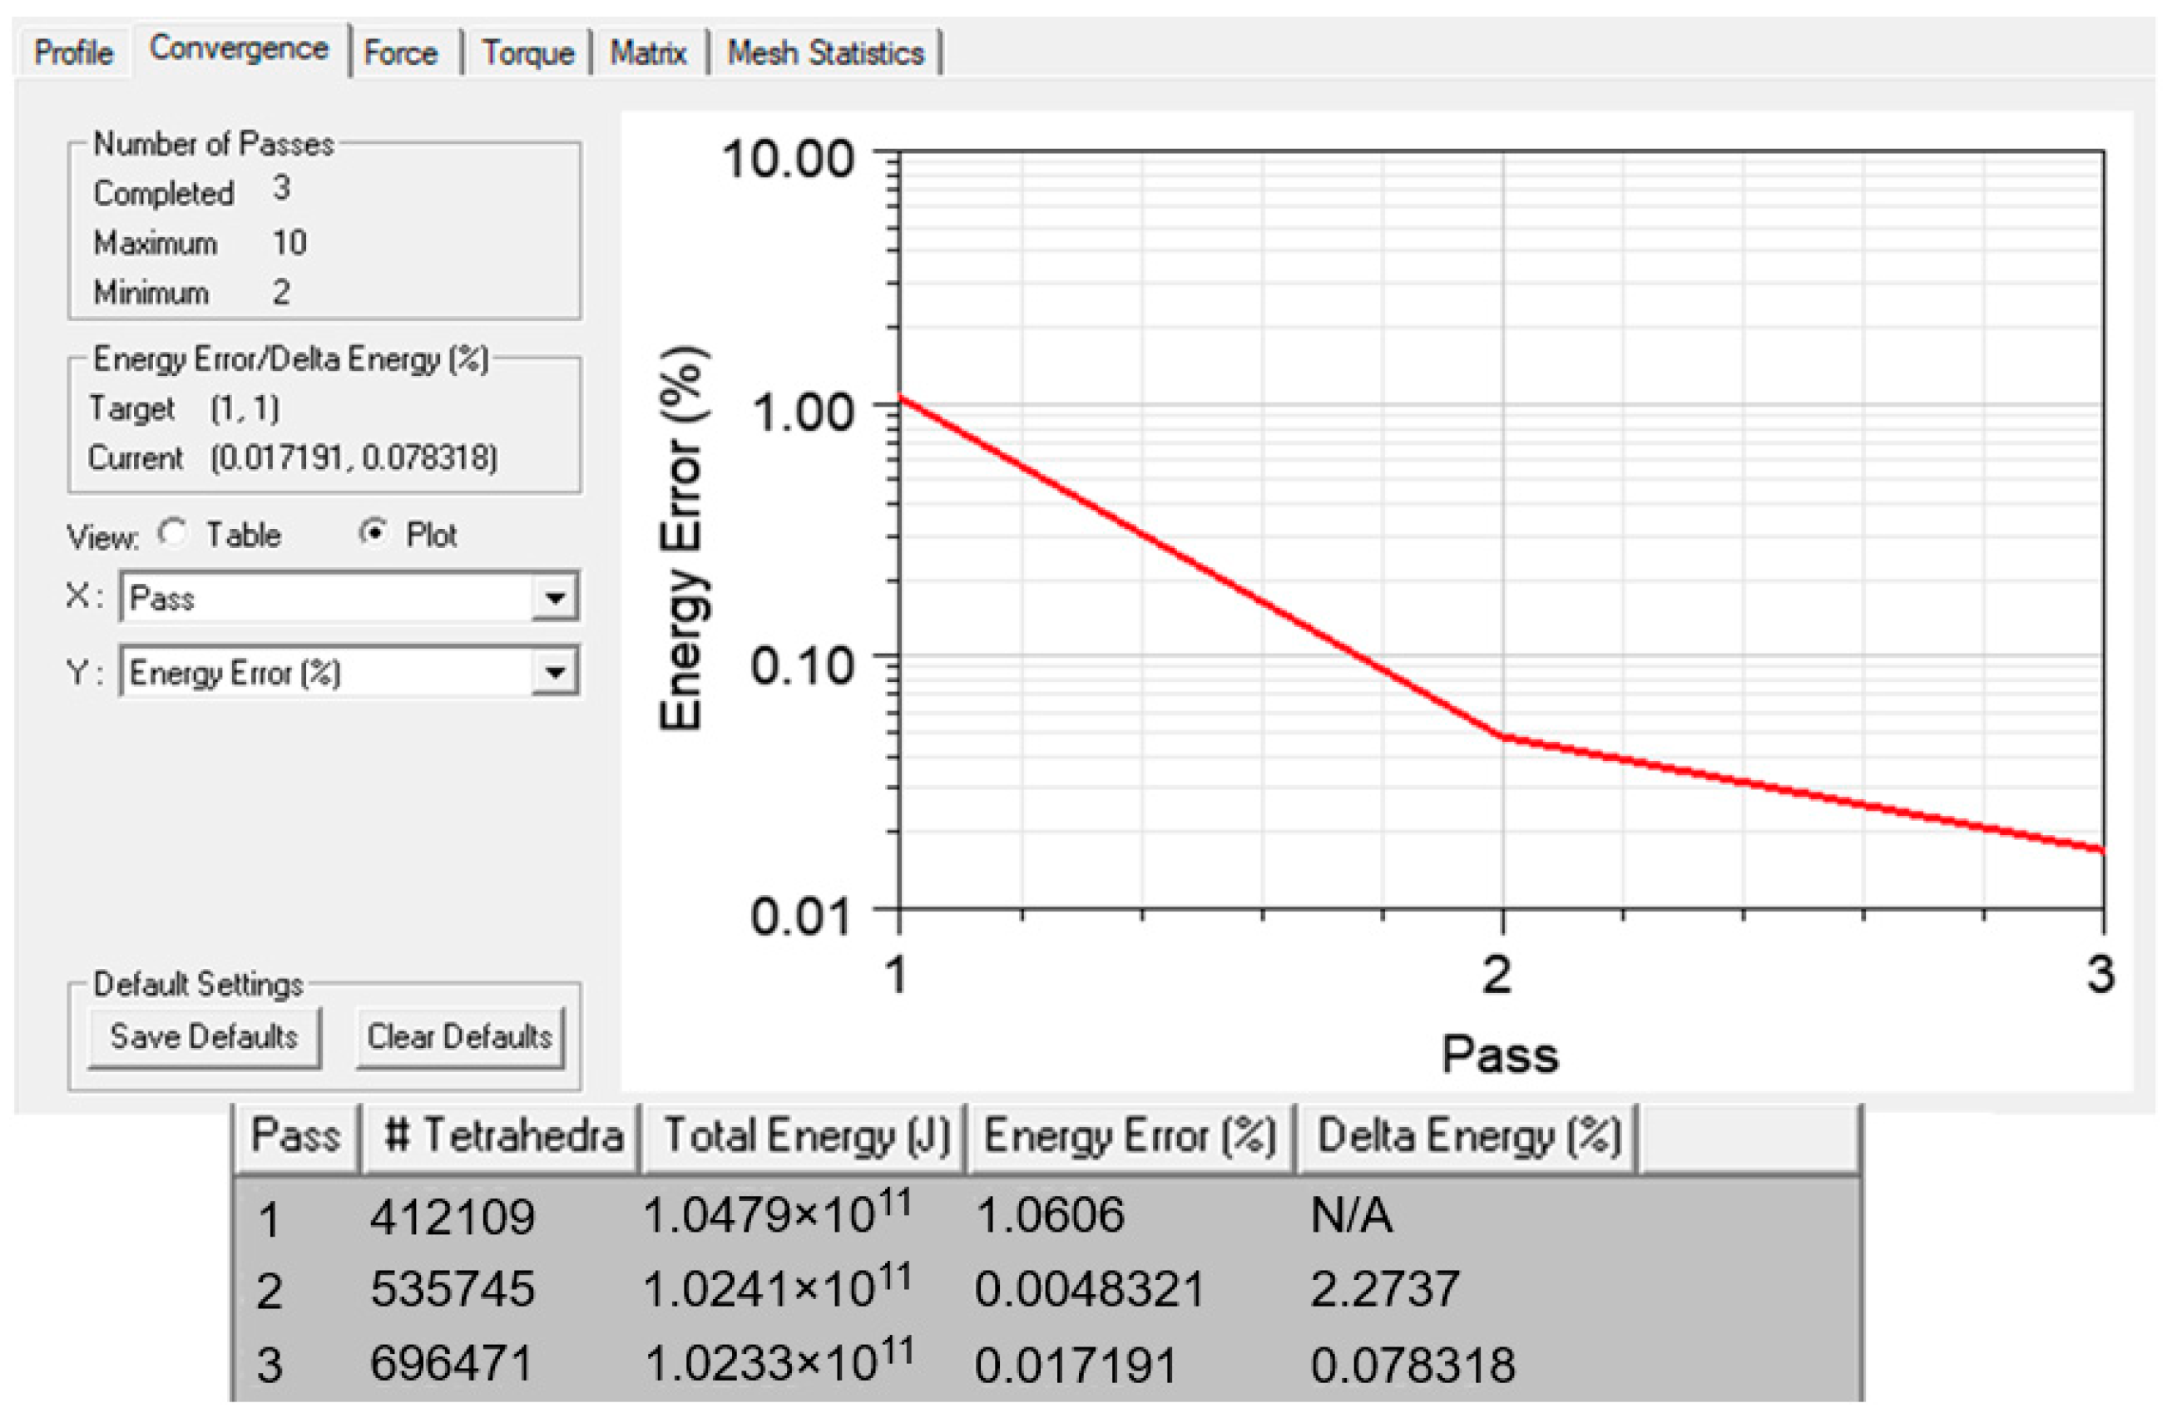Open the Mesh Statistics tab
The height and width of the screenshot is (1418, 2172).
[x=825, y=52]
